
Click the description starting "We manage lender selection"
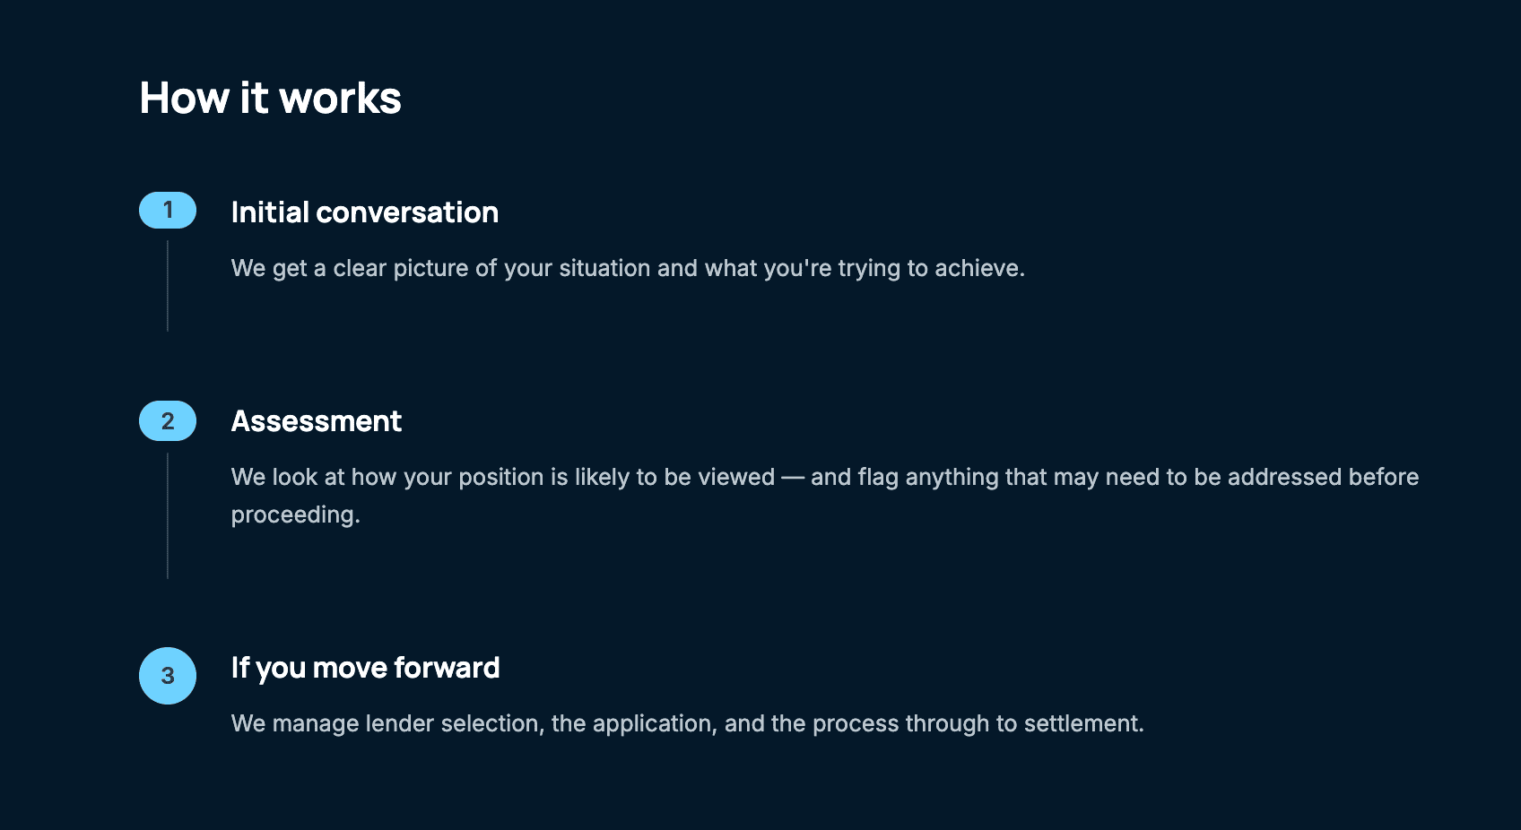coord(687,723)
